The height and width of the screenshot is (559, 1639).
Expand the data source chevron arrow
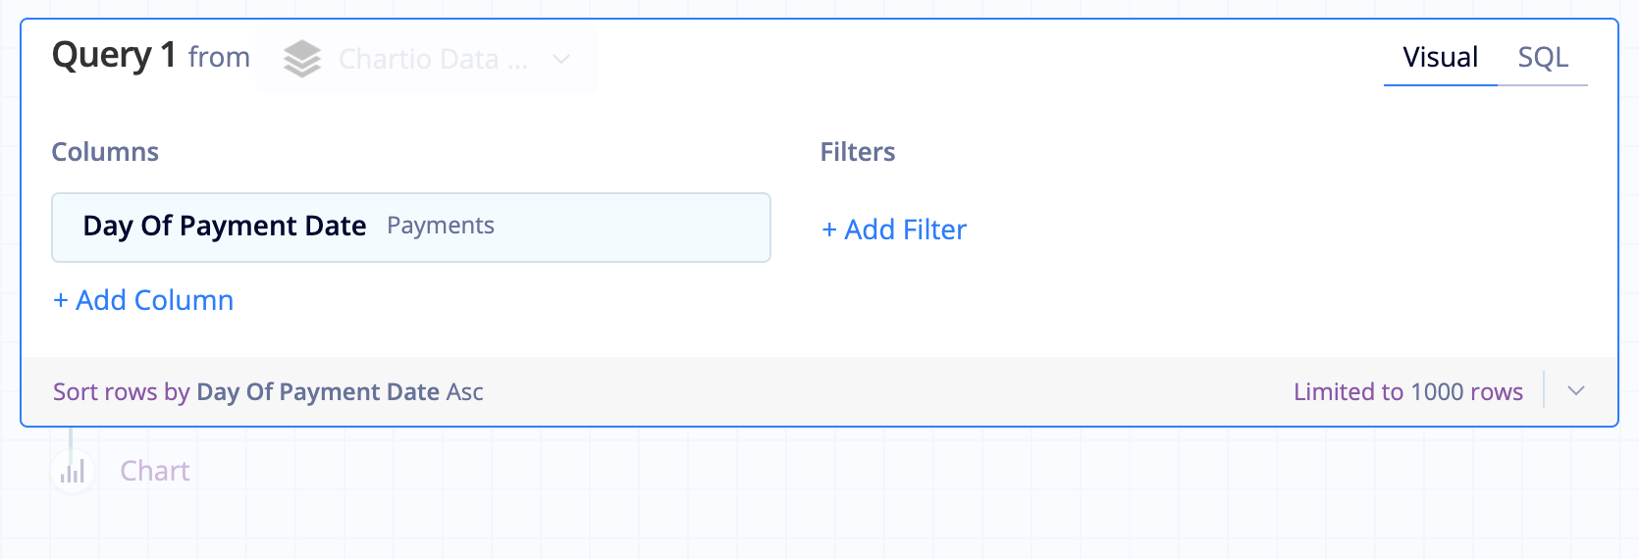[561, 59]
